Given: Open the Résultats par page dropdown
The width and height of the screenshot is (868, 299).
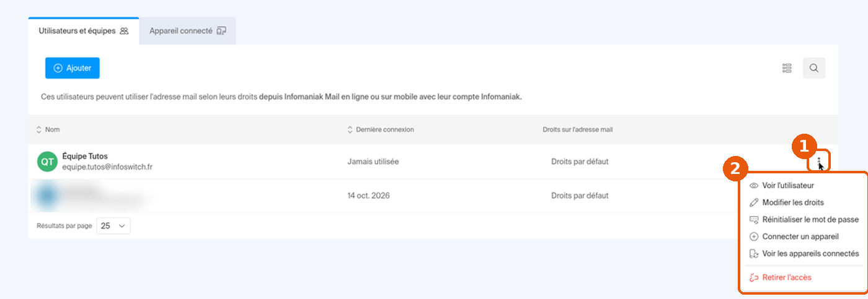Looking at the screenshot, I should pyautogui.click(x=113, y=226).
